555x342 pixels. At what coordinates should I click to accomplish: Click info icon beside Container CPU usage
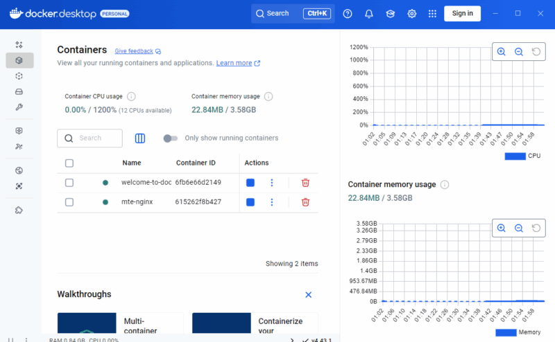pos(131,96)
